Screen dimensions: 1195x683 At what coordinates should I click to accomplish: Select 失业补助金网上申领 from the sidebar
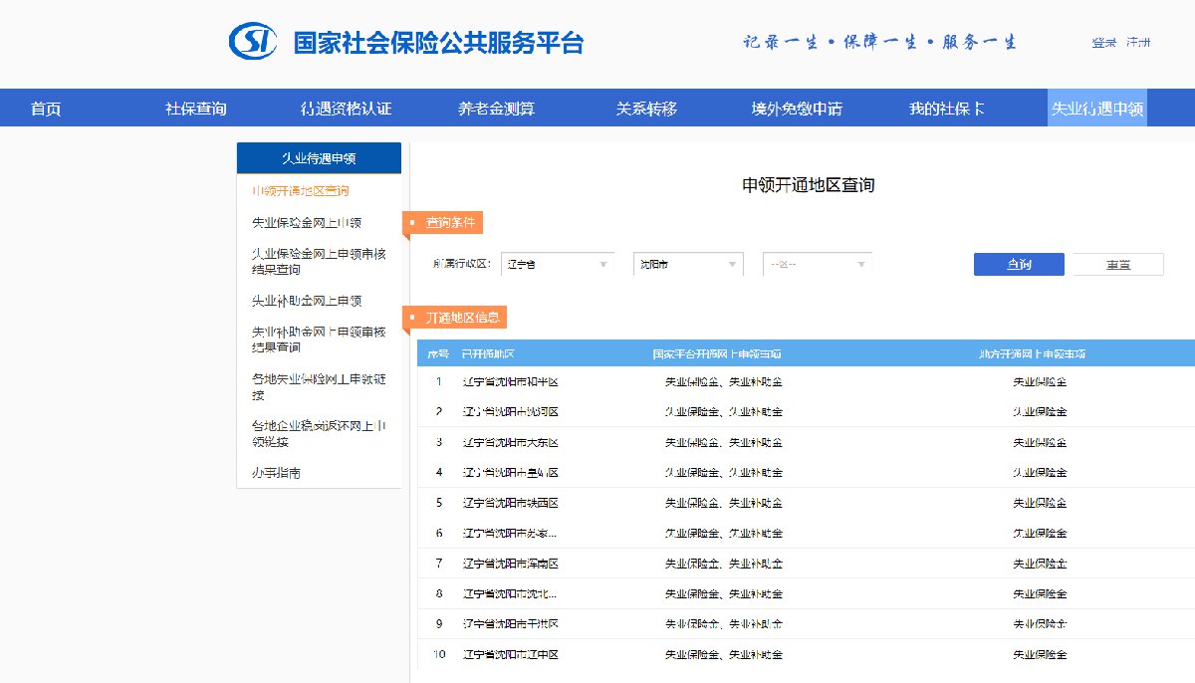pos(307,301)
